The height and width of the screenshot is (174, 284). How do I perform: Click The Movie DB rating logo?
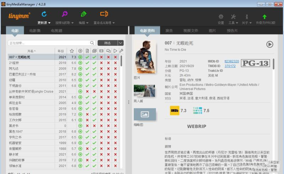(x=197, y=110)
